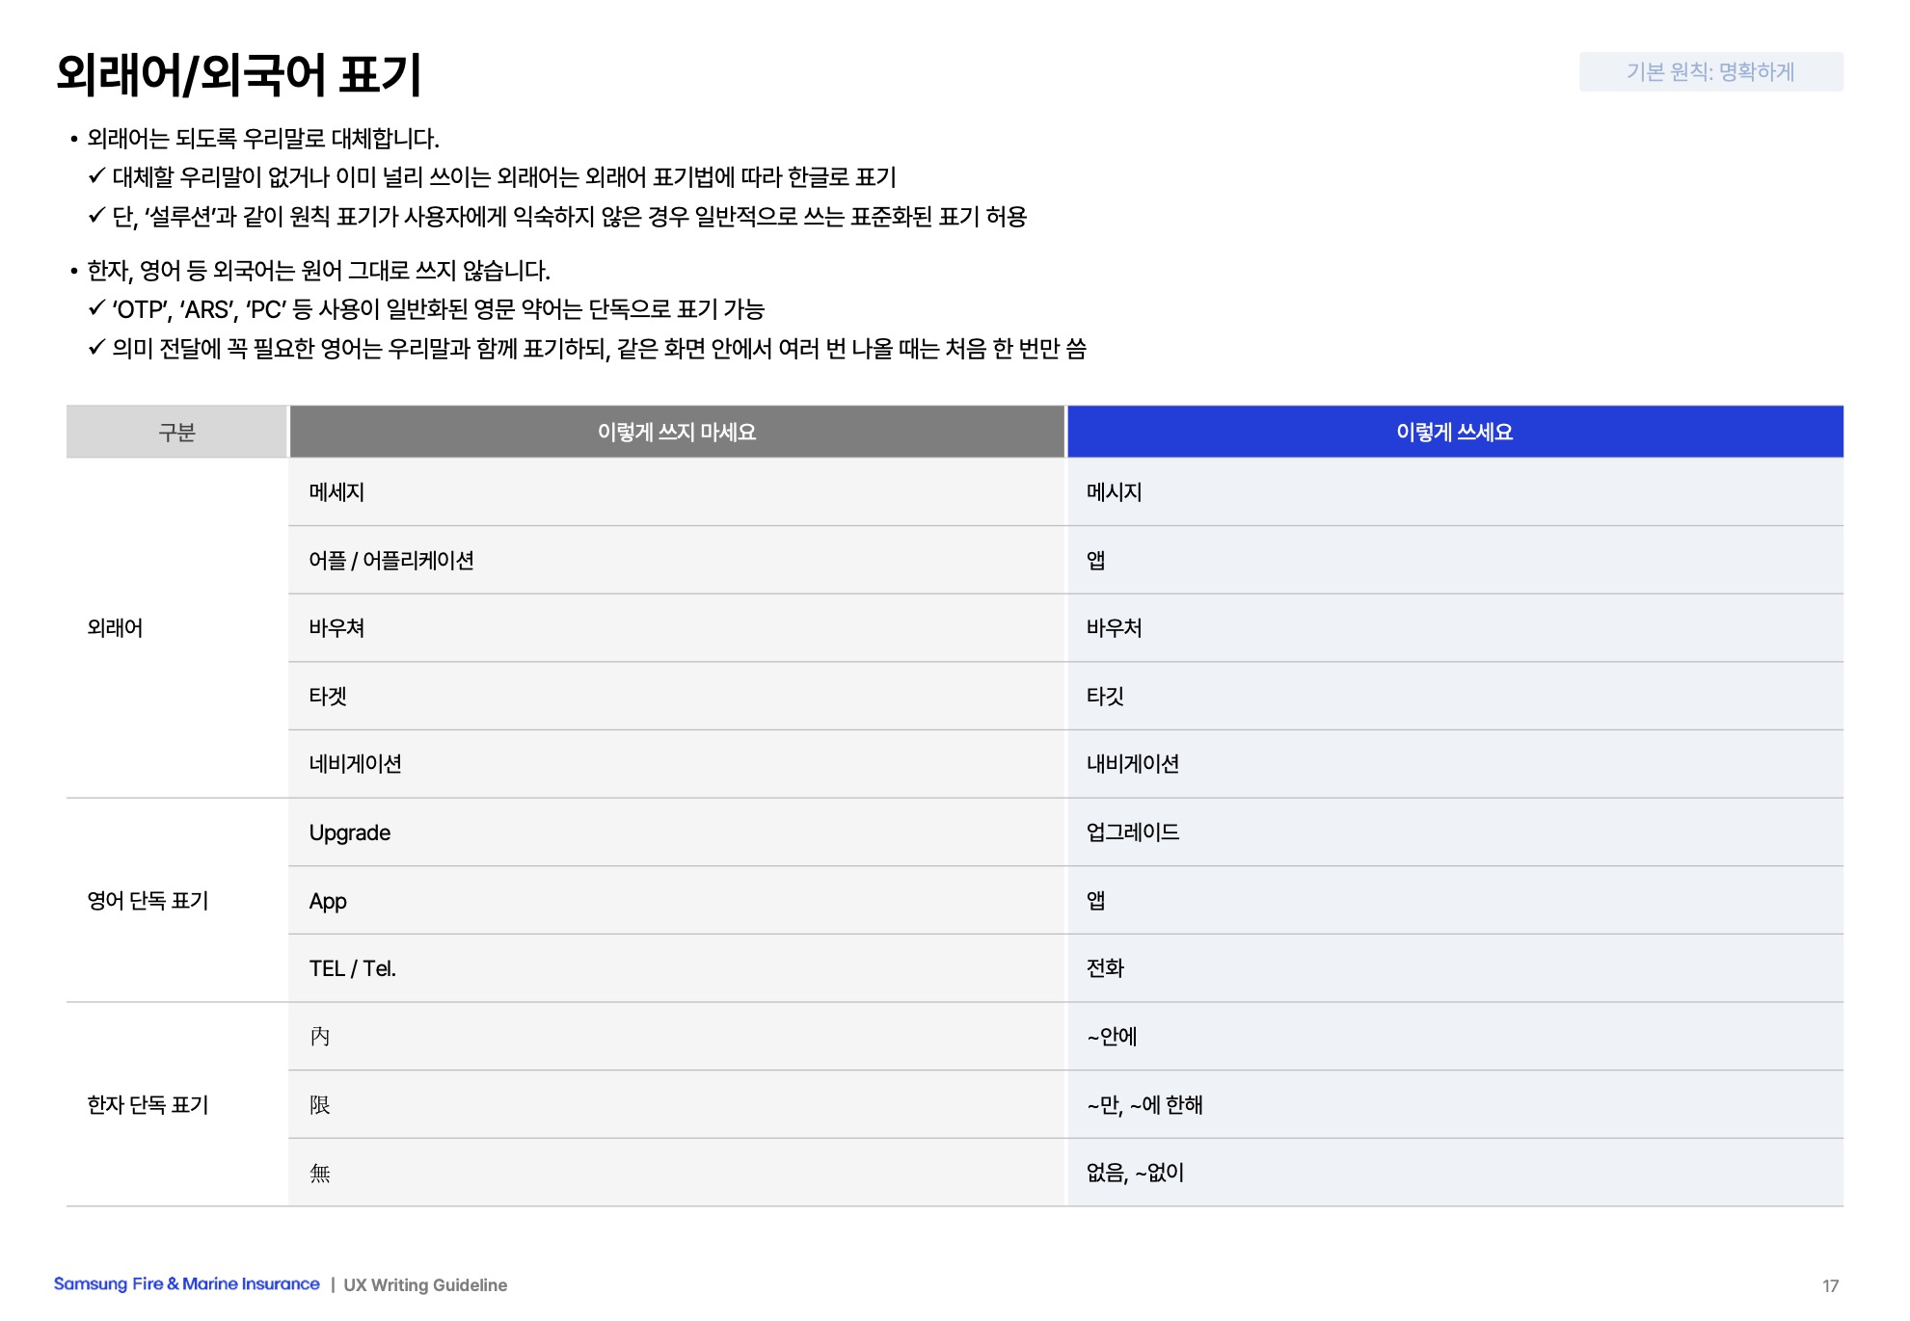Select the '외래어' category row label

115,628
